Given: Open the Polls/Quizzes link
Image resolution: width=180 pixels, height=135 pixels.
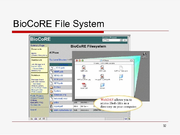Looking at the screenshot, I should pyautogui.click(x=36, y=92).
